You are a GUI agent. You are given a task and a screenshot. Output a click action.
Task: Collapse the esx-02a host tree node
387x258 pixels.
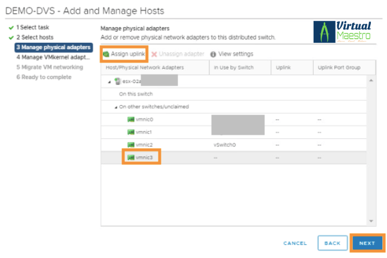[x=110, y=82]
